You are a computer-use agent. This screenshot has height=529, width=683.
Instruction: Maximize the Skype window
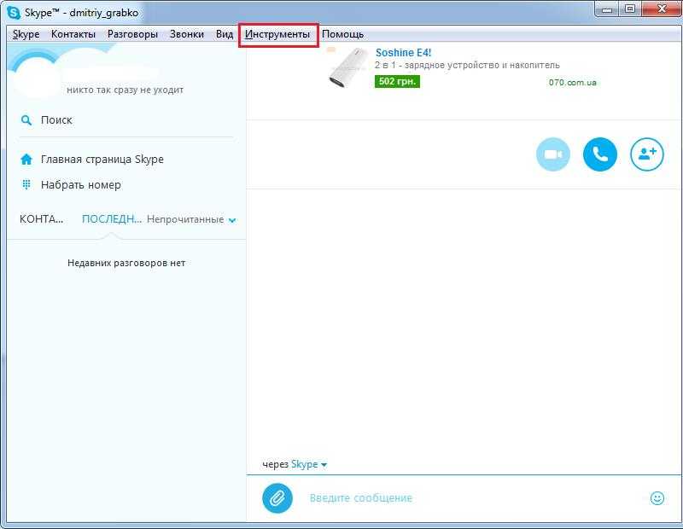pos(630,9)
